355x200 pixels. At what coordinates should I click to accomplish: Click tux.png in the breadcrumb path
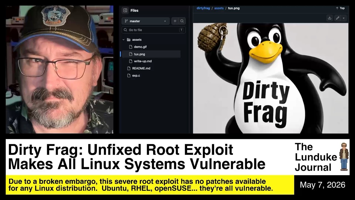point(234,8)
